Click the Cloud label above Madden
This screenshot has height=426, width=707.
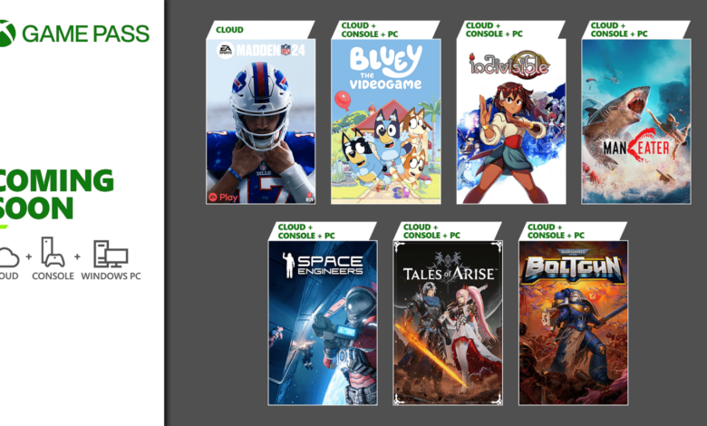(229, 30)
